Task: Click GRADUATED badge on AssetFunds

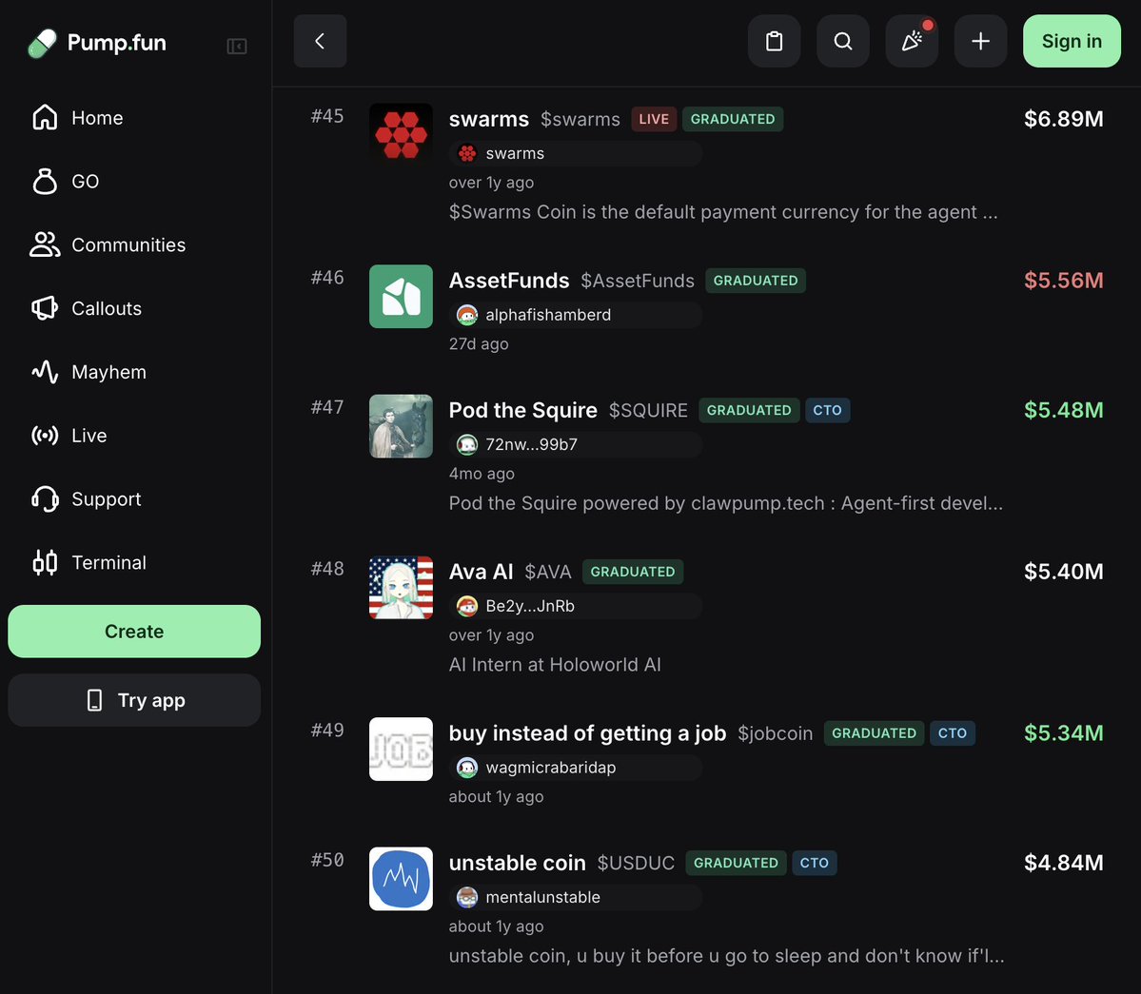Action: click(x=756, y=281)
